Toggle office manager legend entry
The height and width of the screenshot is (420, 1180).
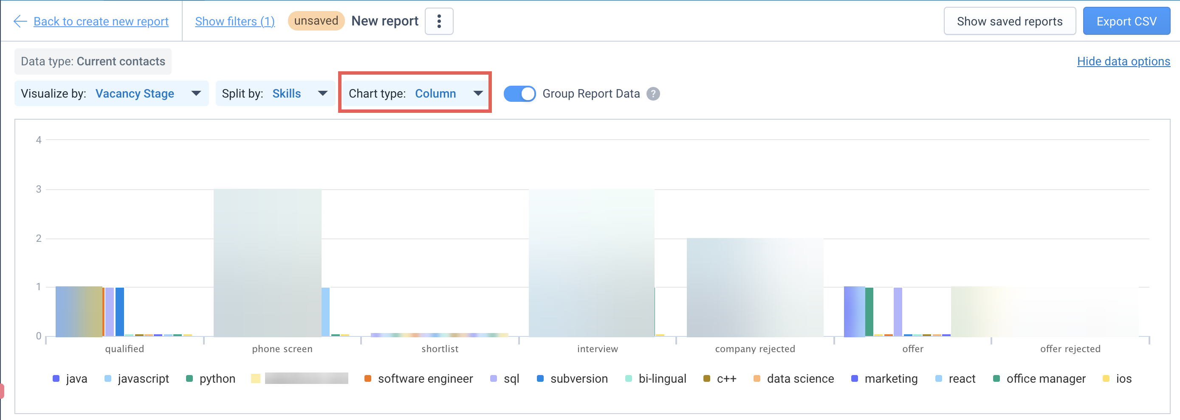pos(1039,378)
